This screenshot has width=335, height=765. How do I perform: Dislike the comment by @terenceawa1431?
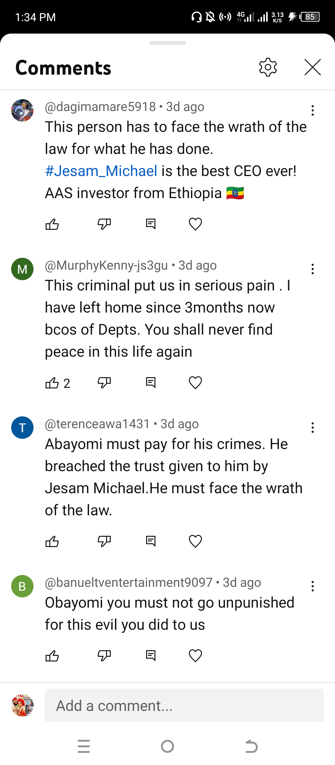[x=104, y=541]
